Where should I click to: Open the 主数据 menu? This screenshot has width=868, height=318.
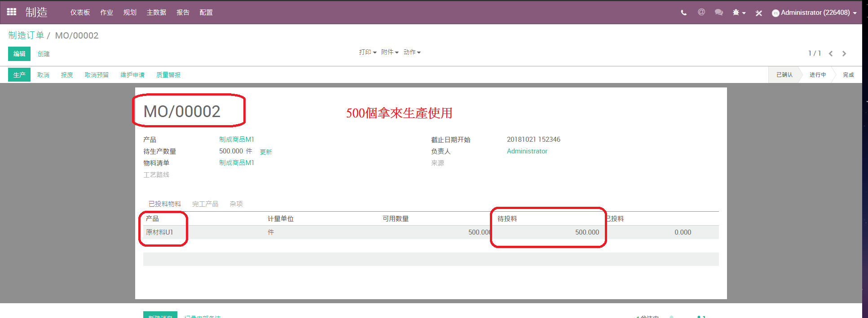click(156, 13)
